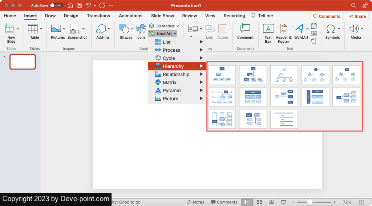The height and width of the screenshot is (206, 372).
Task: Choose Pyramid in SmartArt menu
Action: [x=171, y=91]
